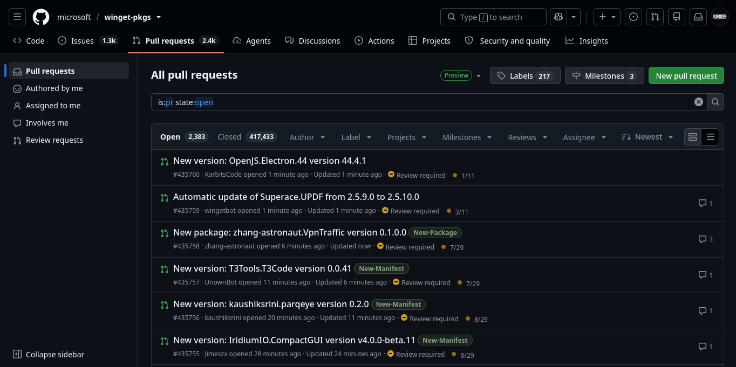
Task: Open comments icon on IridiumIO.CompactGUI PR
Action: coord(706,347)
